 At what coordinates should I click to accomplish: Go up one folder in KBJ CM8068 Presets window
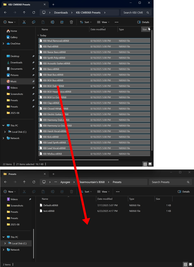24,12
